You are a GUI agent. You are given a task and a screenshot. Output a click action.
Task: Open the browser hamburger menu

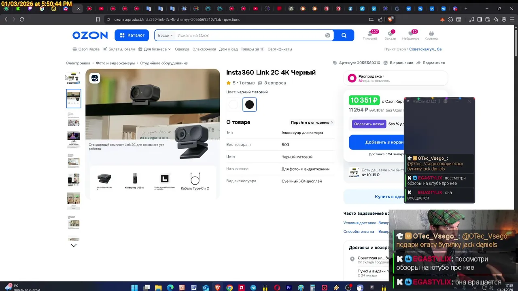point(512,19)
